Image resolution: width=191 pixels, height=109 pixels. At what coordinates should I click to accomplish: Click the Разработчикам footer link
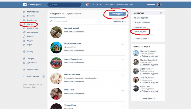pos(35,84)
